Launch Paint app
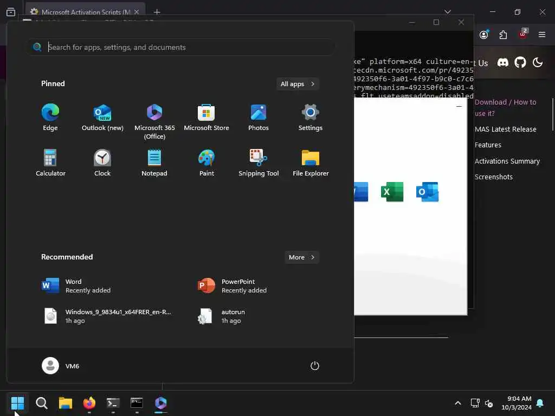The image size is (555, 416). pos(206,162)
